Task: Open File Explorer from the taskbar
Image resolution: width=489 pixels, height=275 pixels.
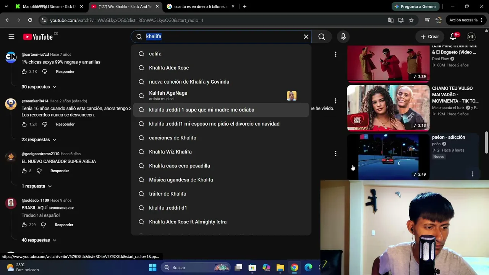Action: [x=280, y=267]
